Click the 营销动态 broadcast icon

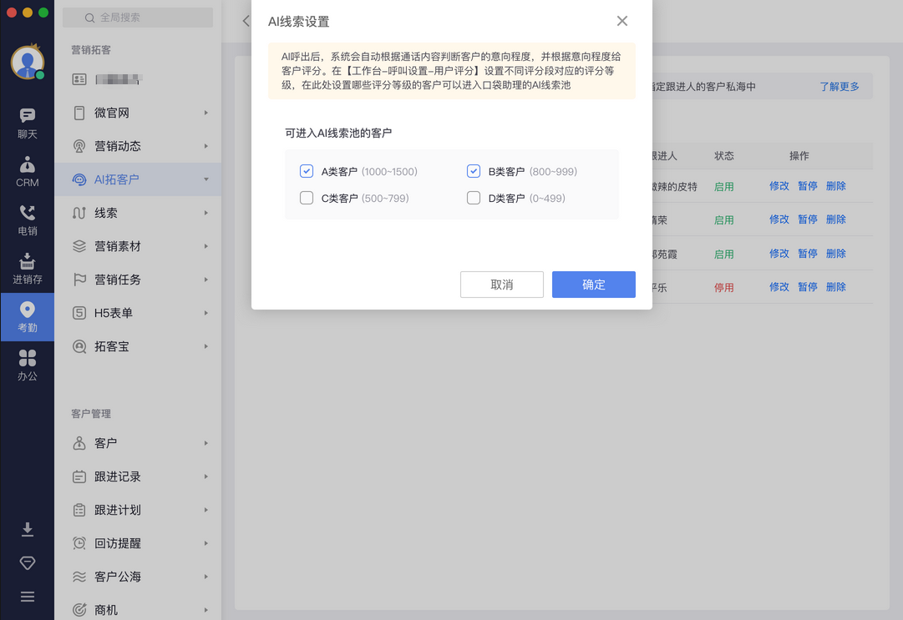pos(79,146)
